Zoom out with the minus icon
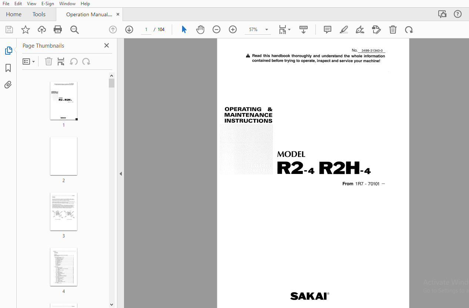 click(217, 30)
